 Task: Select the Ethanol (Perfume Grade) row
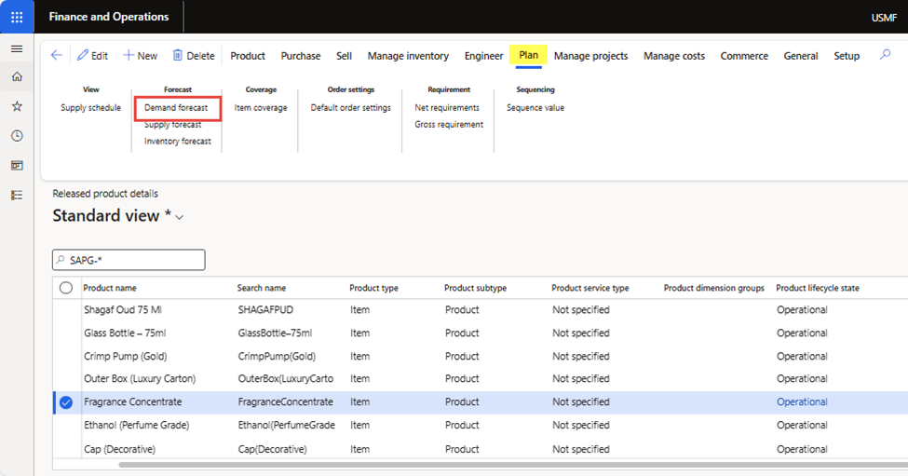pyautogui.click(x=481, y=425)
